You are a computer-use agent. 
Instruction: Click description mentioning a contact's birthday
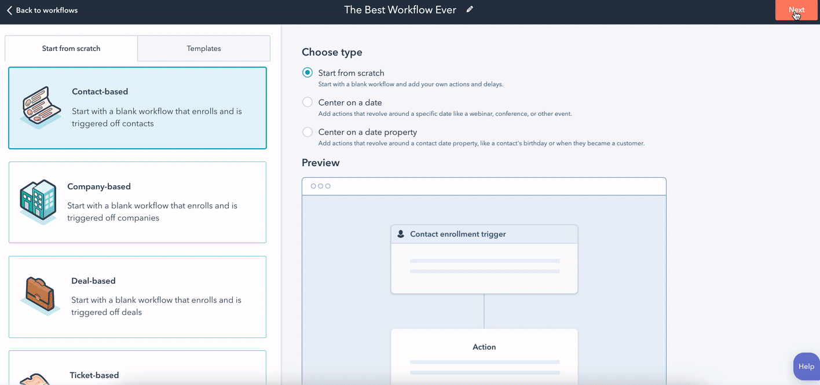pyautogui.click(x=481, y=143)
